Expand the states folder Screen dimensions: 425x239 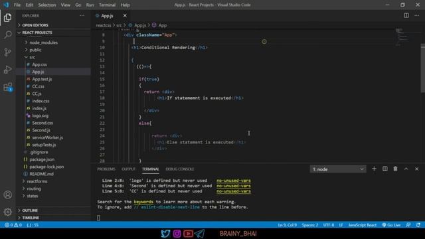coord(33,196)
